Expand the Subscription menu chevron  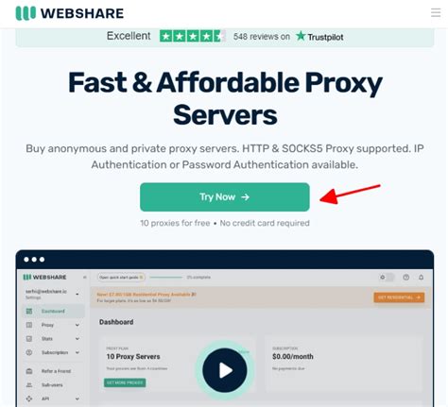[78, 352]
